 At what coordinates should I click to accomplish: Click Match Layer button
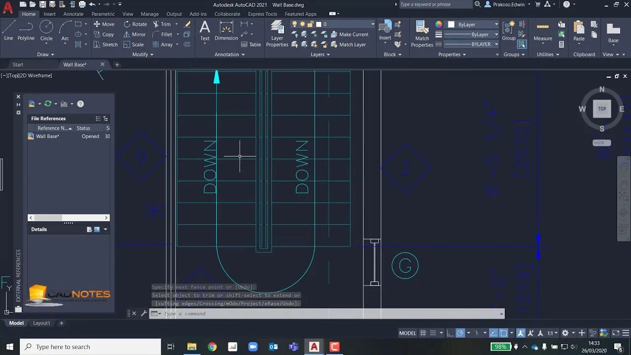coord(348,44)
